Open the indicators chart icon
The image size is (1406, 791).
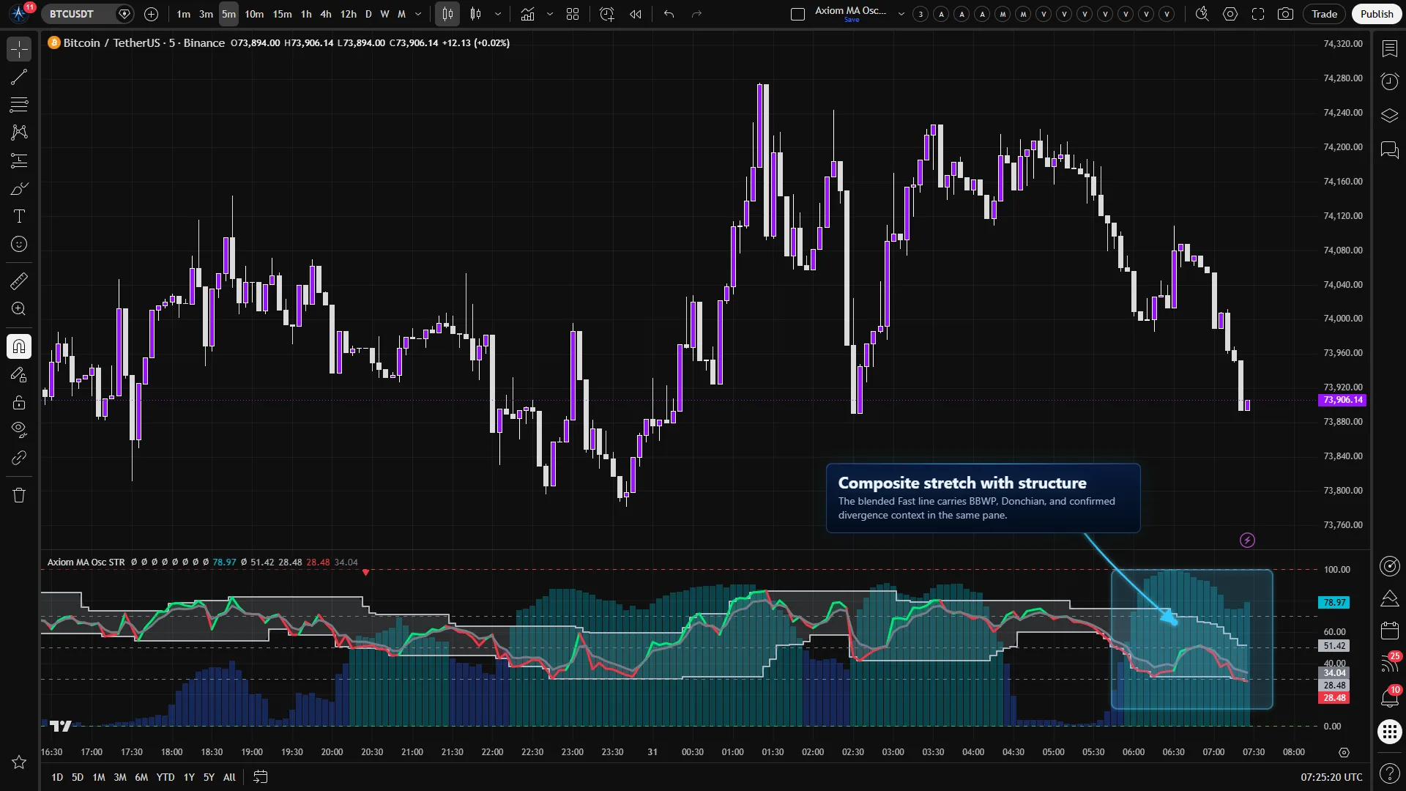pyautogui.click(x=528, y=14)
